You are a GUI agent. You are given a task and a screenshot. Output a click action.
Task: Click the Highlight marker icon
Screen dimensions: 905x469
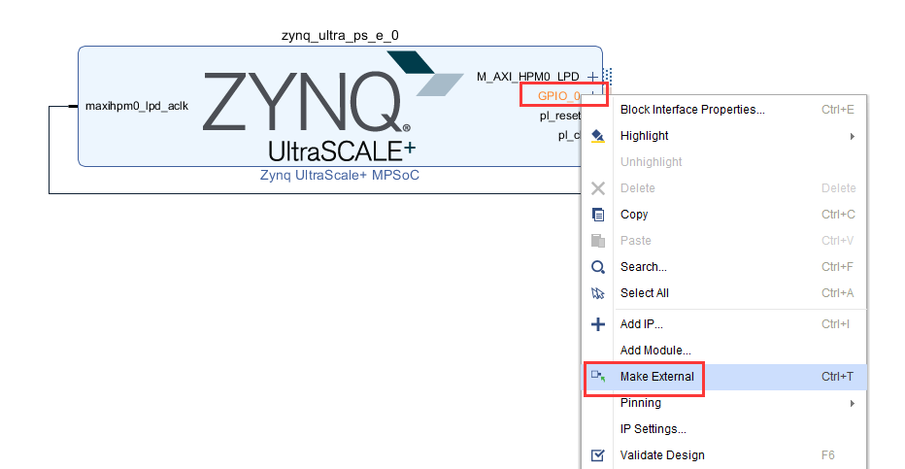point(598,136)
